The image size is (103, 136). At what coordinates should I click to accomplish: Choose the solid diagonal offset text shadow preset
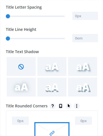click(x=83, y=87)
